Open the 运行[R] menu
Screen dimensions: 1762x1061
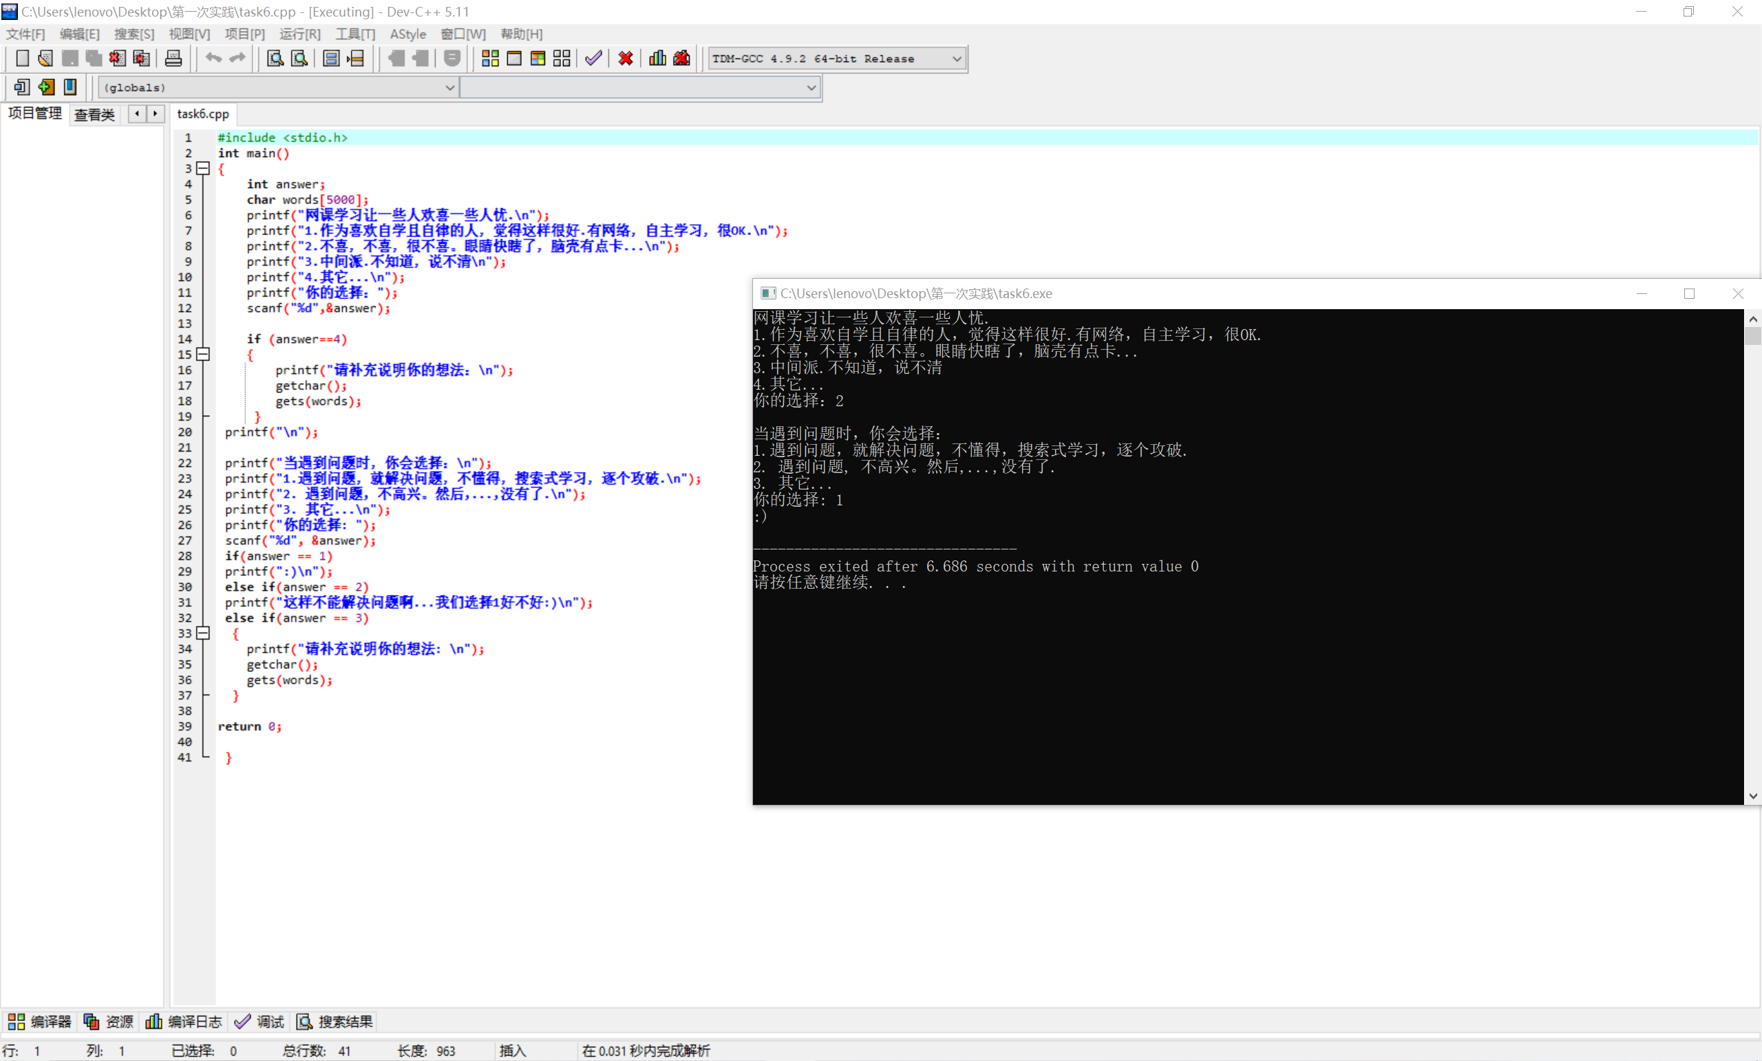[299, 34]
